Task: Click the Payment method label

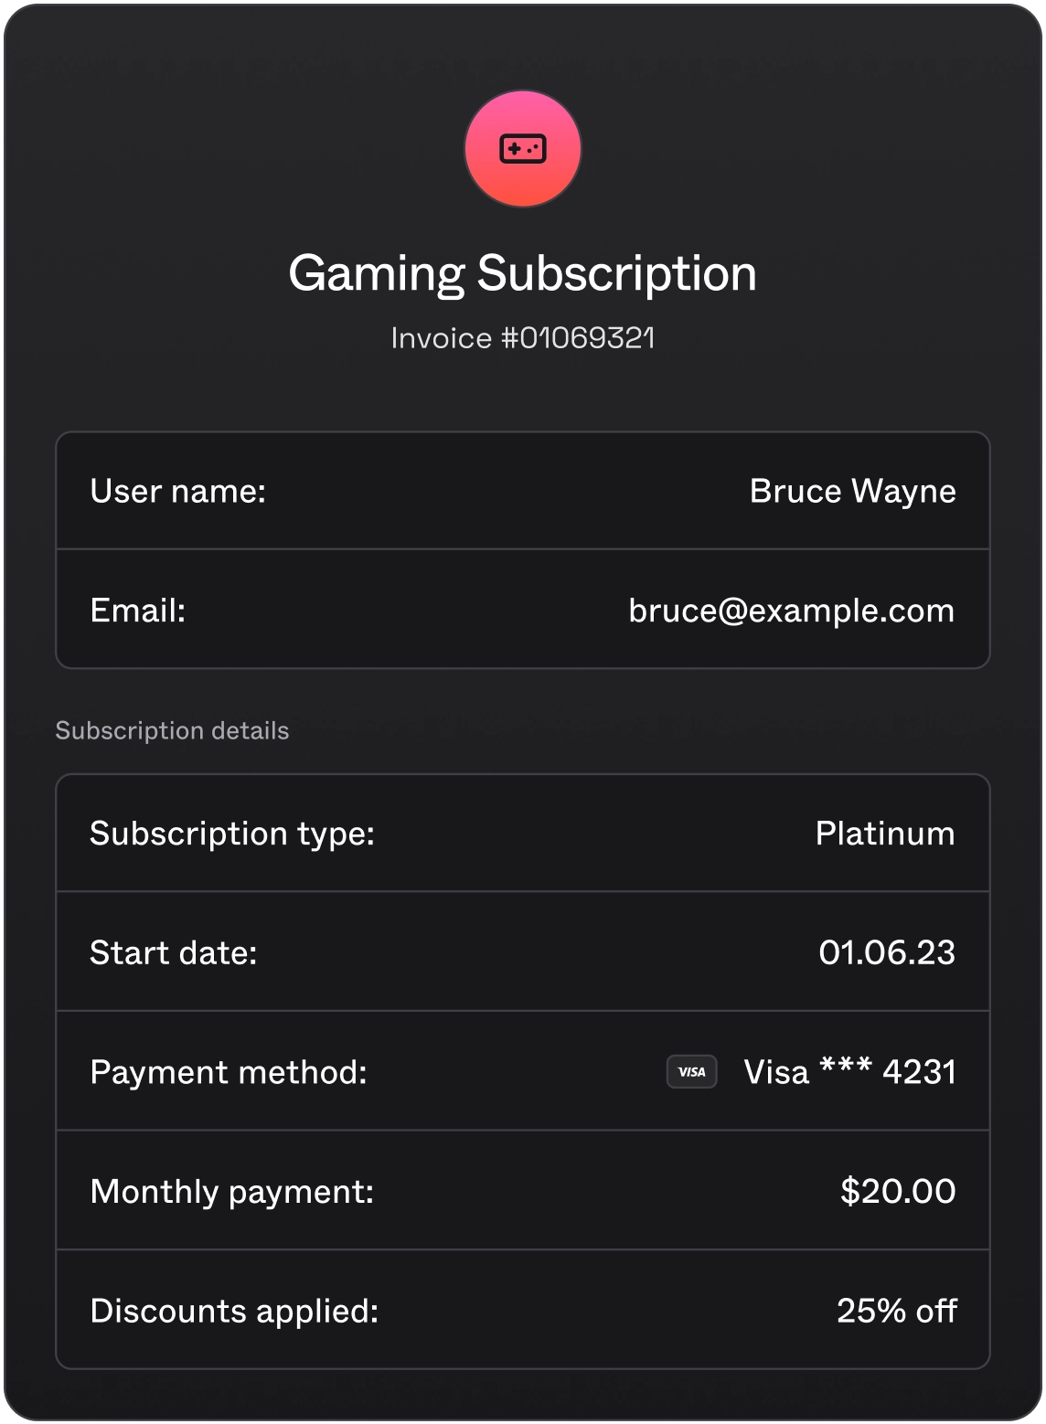Action: coord(229,1072)
